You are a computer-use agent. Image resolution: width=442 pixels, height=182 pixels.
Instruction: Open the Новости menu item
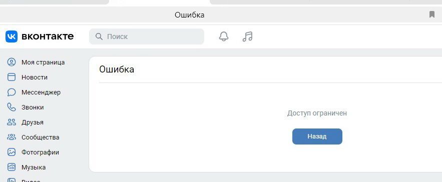35,77
